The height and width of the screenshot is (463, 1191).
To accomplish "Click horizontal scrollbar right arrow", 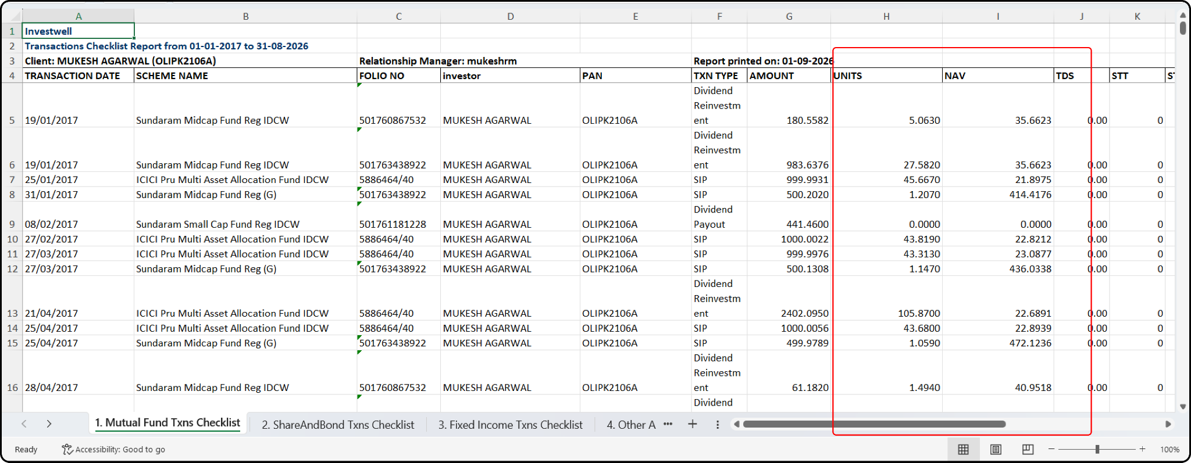I will tap(1168, 424).
